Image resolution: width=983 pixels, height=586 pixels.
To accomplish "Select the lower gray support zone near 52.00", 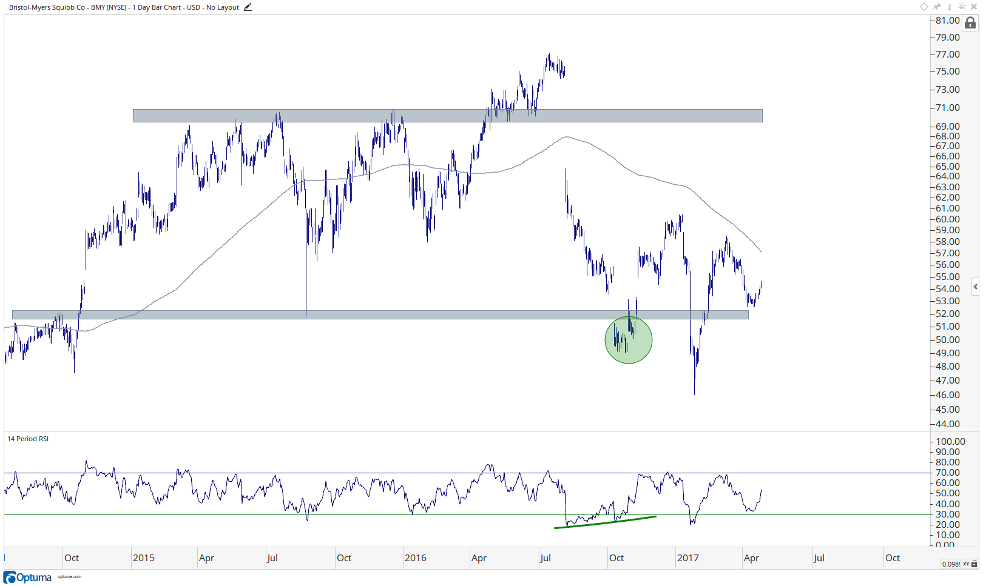I will coord(380,315).
